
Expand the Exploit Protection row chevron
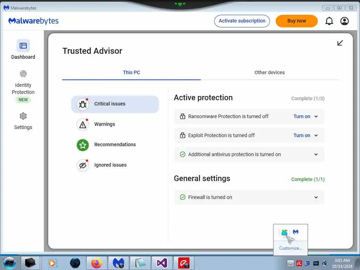tap(316, 135)
